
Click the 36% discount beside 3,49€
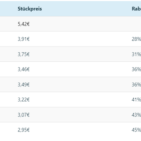tap(136, 85)
